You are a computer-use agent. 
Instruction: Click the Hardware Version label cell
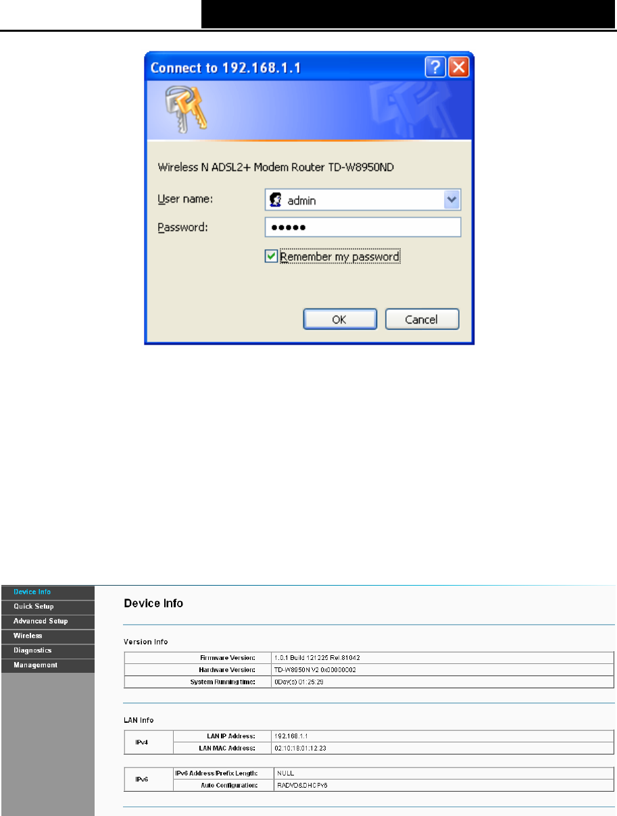[197, 670]
